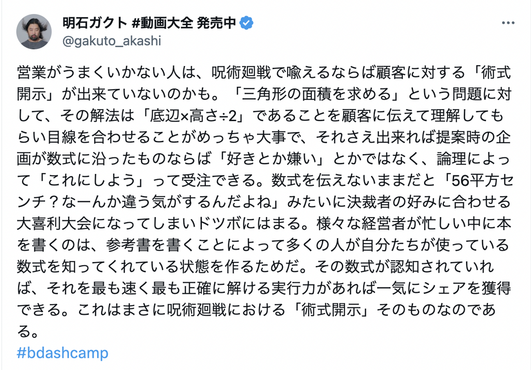This screenshot has width=531, height=370.
Task: Open the @gakuto_akashi handle link
Action: pyautogui.click(x=112, y=41)
